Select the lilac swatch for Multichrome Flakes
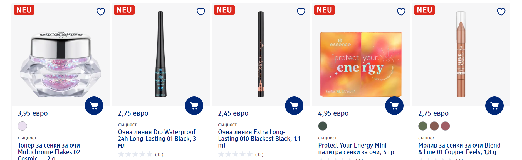 tap(23, 126)
